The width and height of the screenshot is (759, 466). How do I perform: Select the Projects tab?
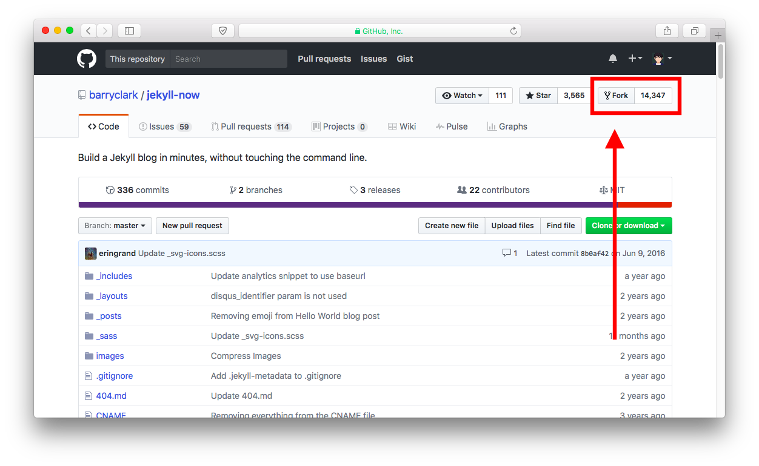[x=339, y=126]
